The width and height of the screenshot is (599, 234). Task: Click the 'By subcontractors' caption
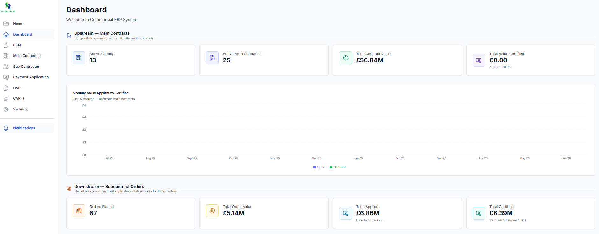coord(369,220)
